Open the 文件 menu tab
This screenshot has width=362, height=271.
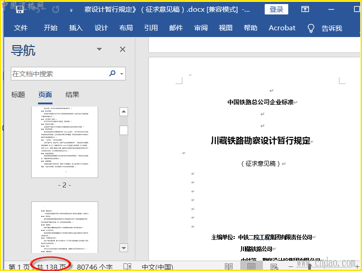[x=21, y=28]
